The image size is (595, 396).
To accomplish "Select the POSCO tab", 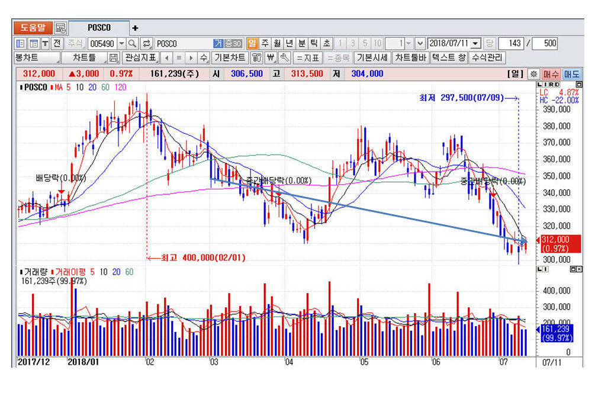I will point(99,28).
